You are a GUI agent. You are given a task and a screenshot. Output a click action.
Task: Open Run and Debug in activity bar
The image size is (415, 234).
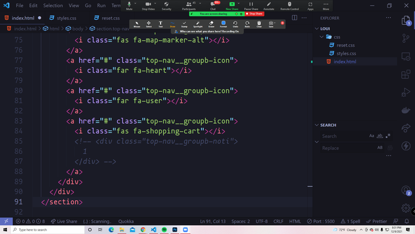[x=406, y=92]
